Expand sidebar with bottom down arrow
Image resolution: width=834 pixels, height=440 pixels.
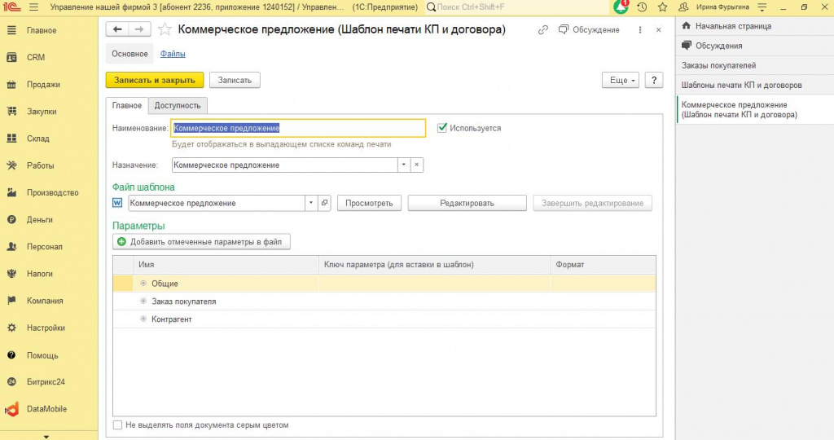coord(46,437)
